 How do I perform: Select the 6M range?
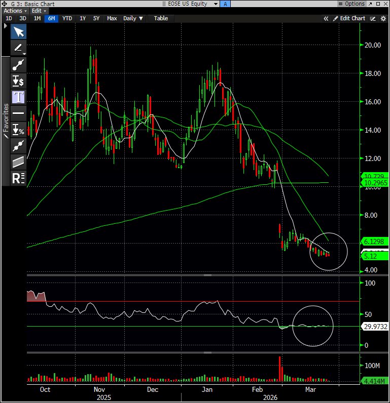pos(51,18)
